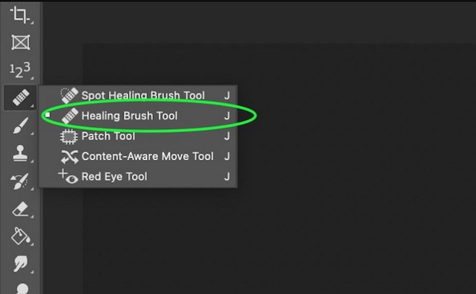Select the Count tool (123)
This screenshot has width=476, height=294.
click(x=21, y=71)
